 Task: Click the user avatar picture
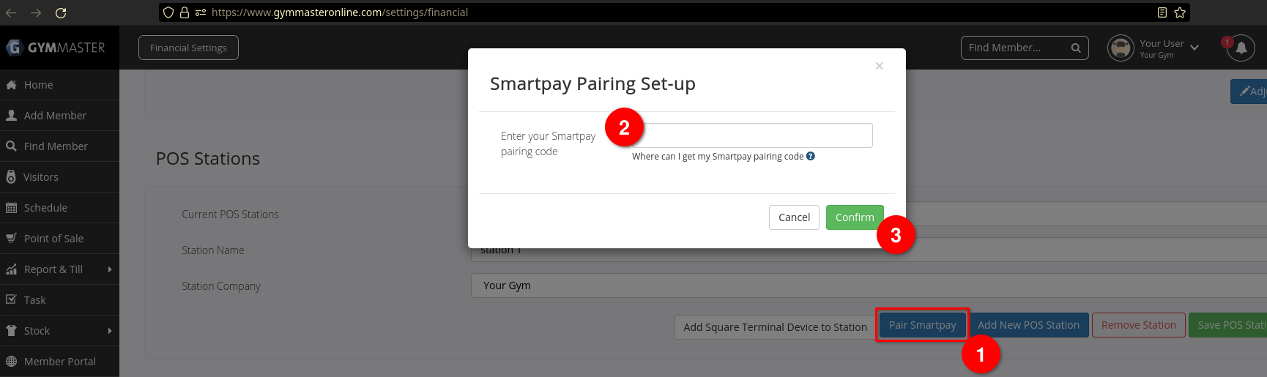click(1121, 48)
